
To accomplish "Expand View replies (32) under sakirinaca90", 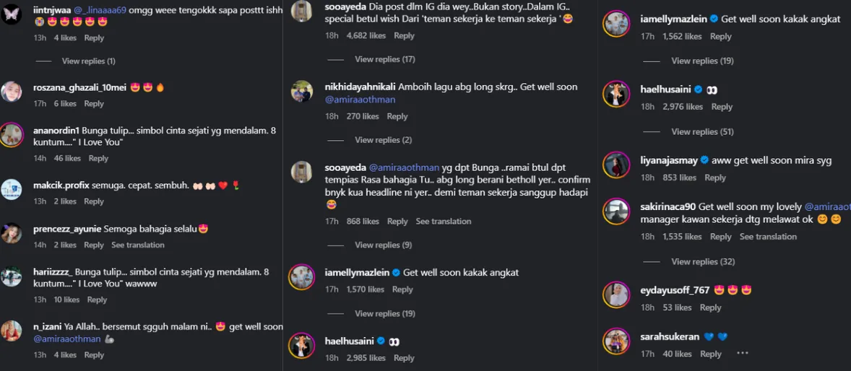I will pyautogui.click(x=702, y=261).
